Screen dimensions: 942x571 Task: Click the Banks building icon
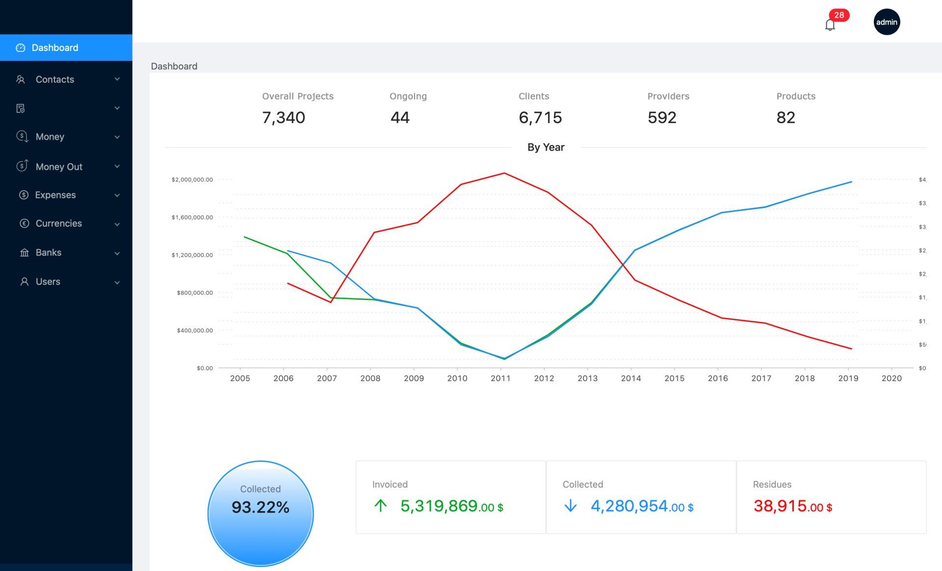click(x=24, y=253)
